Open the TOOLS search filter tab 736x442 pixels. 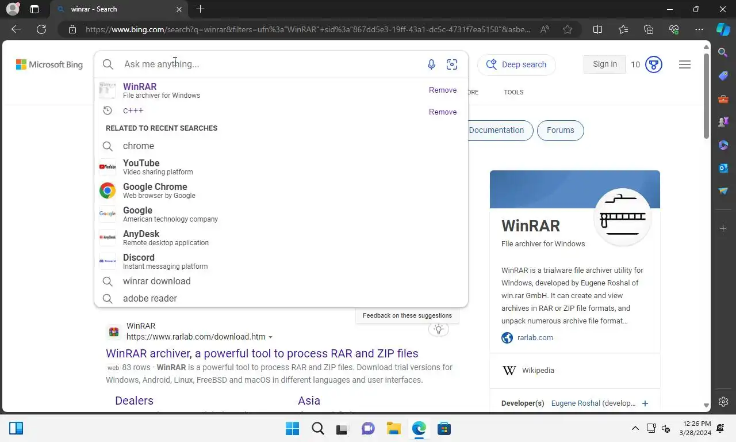point(513,92)
